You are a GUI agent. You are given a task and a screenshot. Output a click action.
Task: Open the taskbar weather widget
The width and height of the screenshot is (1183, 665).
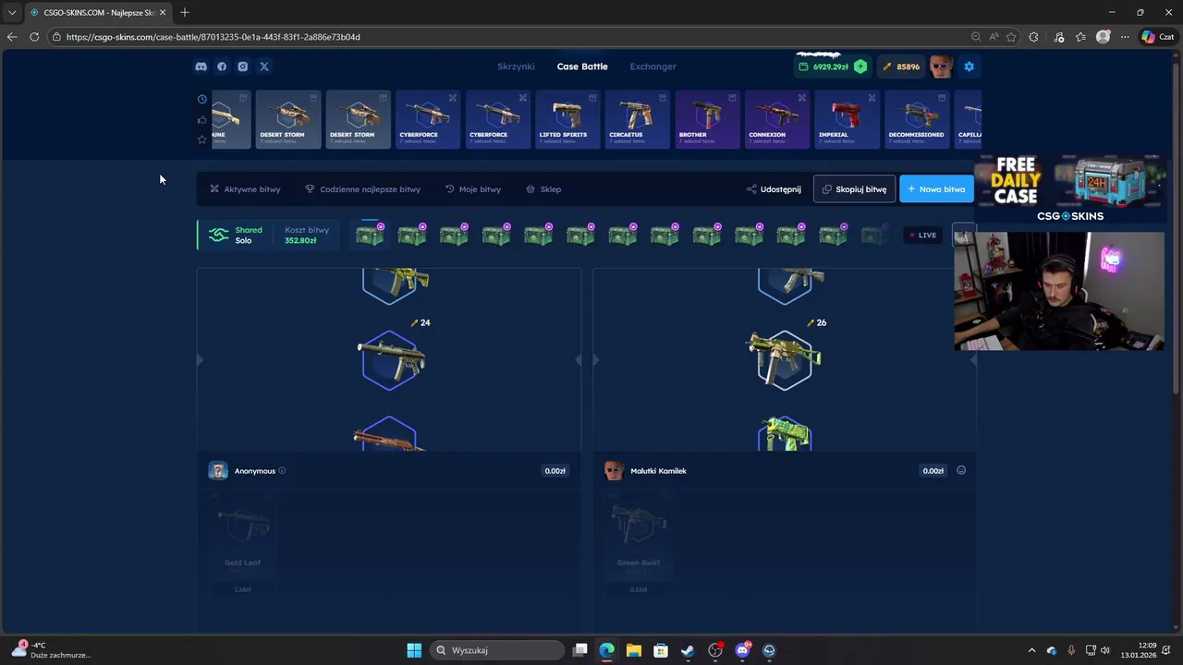[53, 650]
